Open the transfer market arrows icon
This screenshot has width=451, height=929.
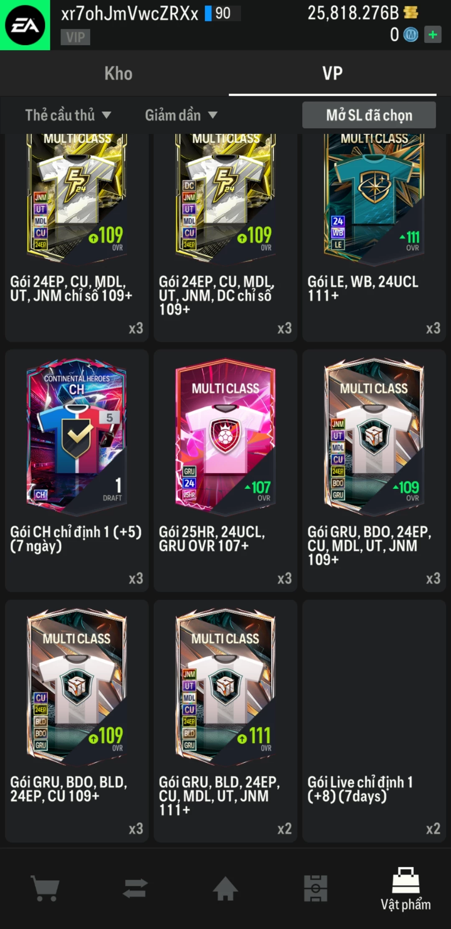pyautogui.click(x=135, y=888)
